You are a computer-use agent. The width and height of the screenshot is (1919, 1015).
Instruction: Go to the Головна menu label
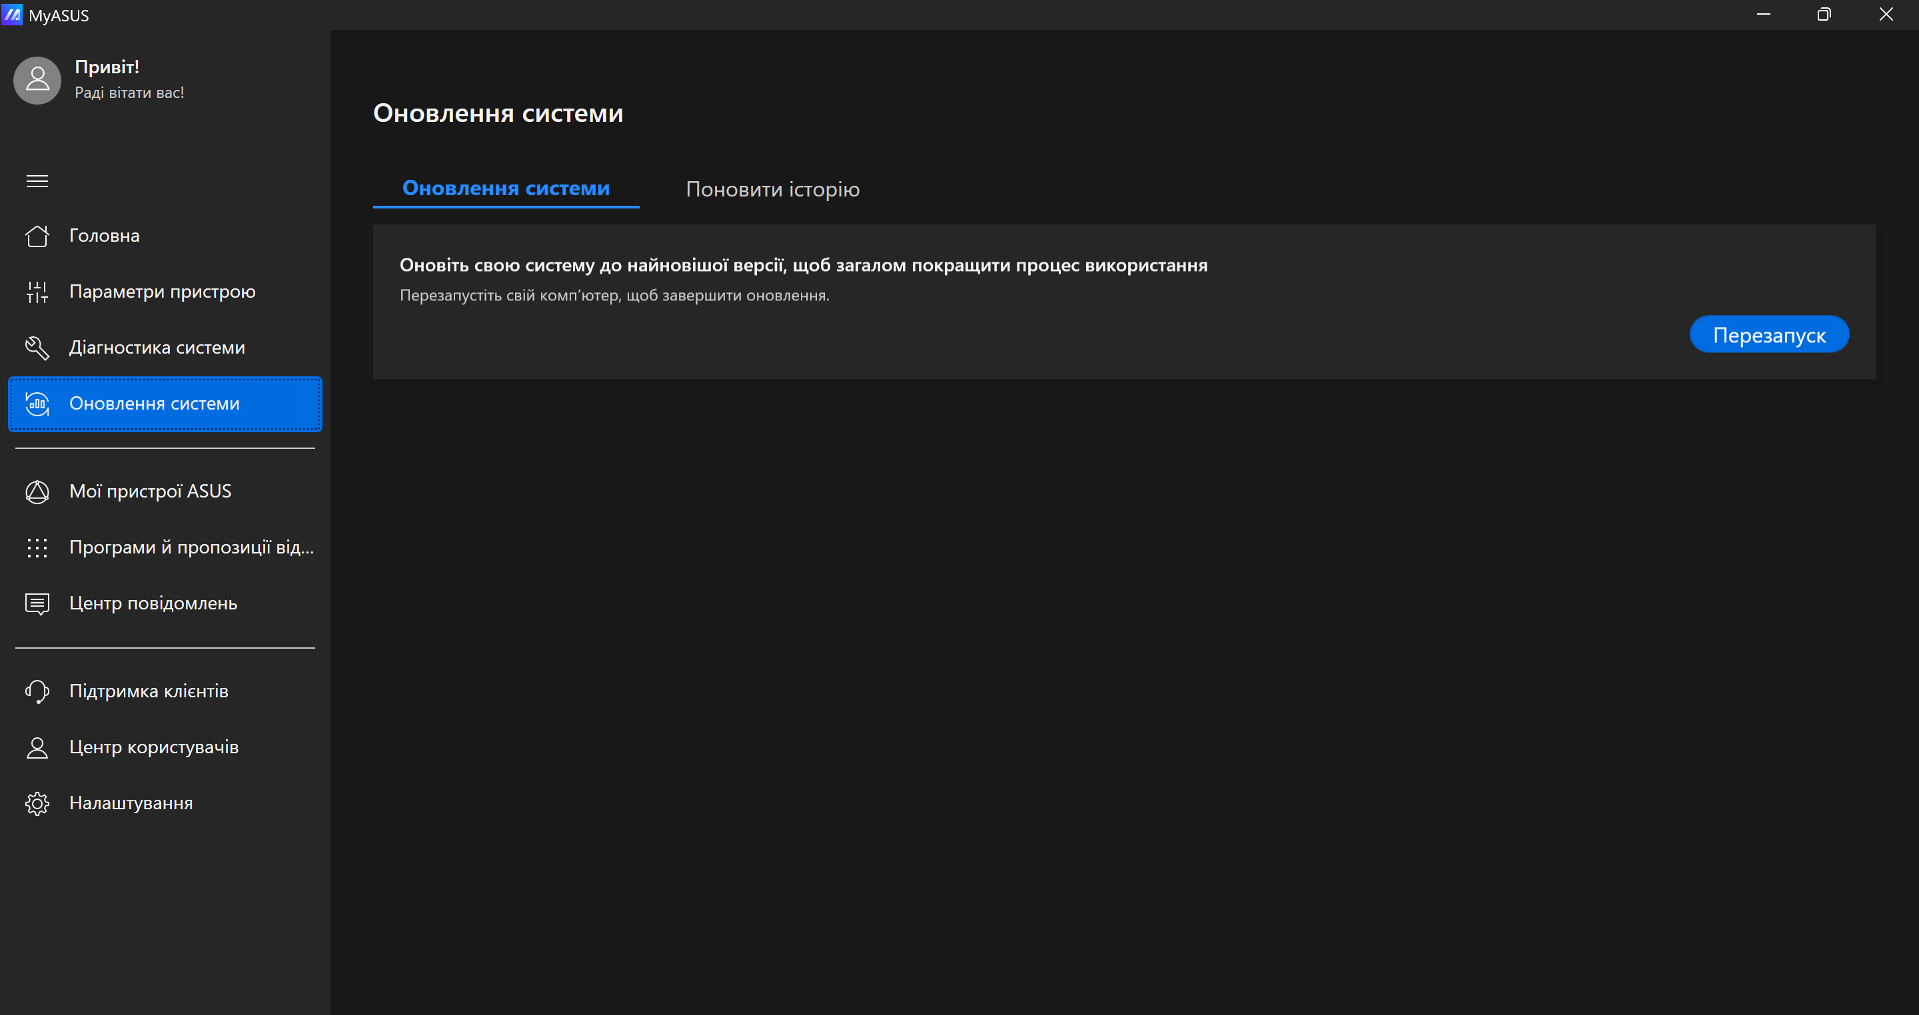pyautogui.click(x=105, y=236)
